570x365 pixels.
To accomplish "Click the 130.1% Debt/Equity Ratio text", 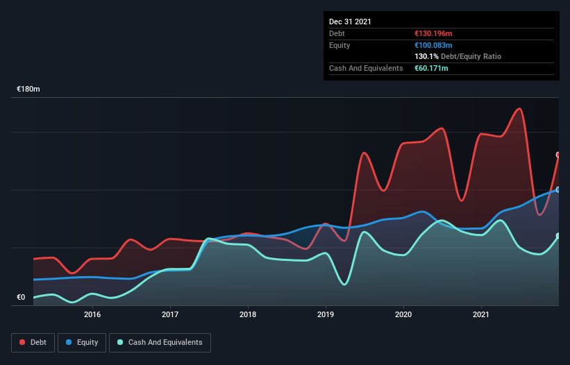I will tap(458, 57).
